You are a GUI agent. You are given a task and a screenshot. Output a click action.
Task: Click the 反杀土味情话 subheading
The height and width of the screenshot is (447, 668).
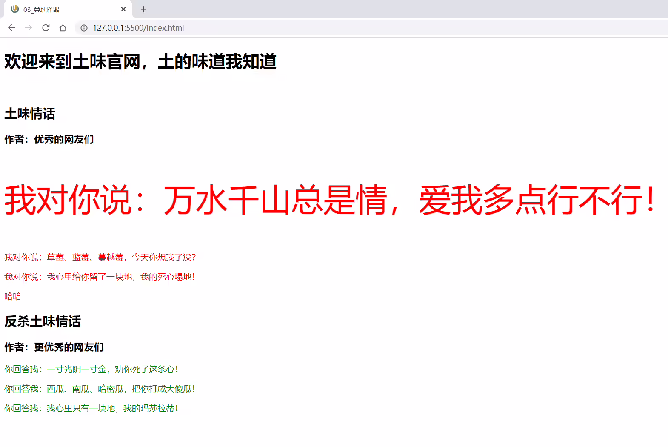click(x=43, y=321)
